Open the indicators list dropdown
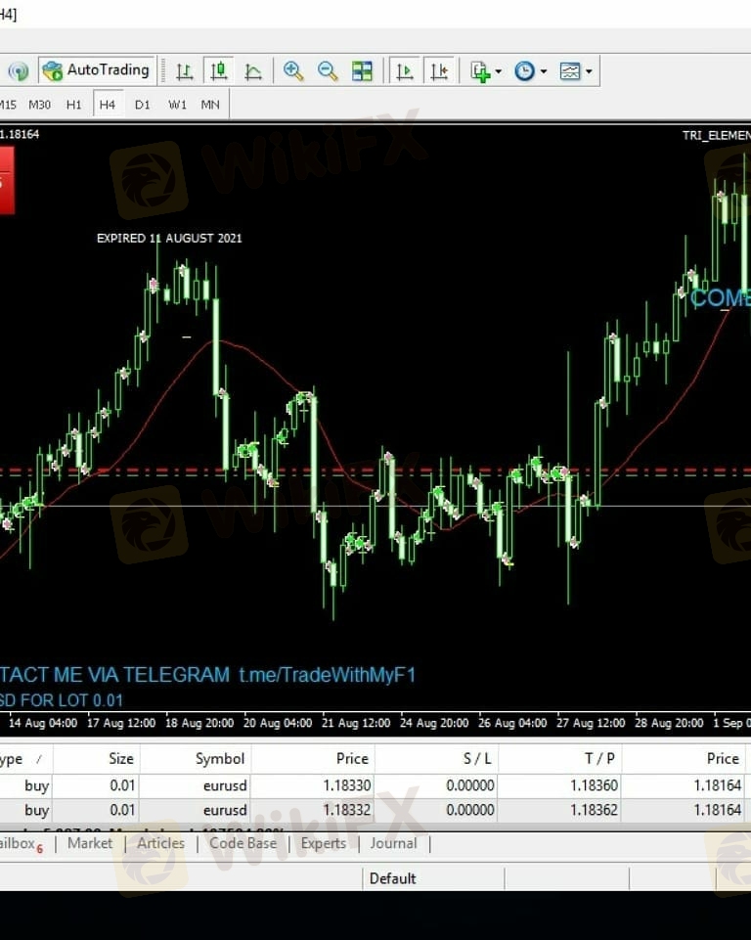 pyautogui.click(x=485, y=70)
